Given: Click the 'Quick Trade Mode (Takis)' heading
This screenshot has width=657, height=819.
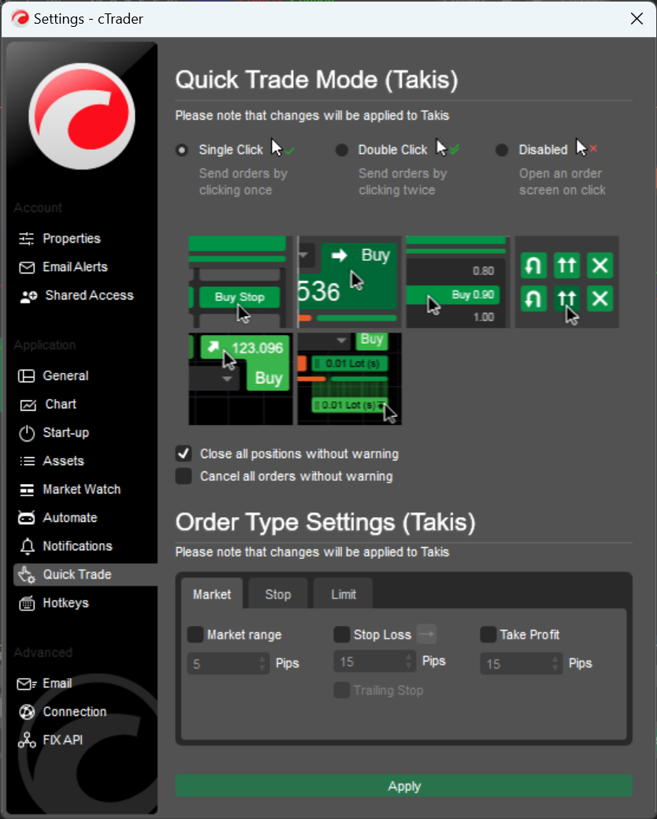Looking at the screenshot, I should (x=317, y=80).
